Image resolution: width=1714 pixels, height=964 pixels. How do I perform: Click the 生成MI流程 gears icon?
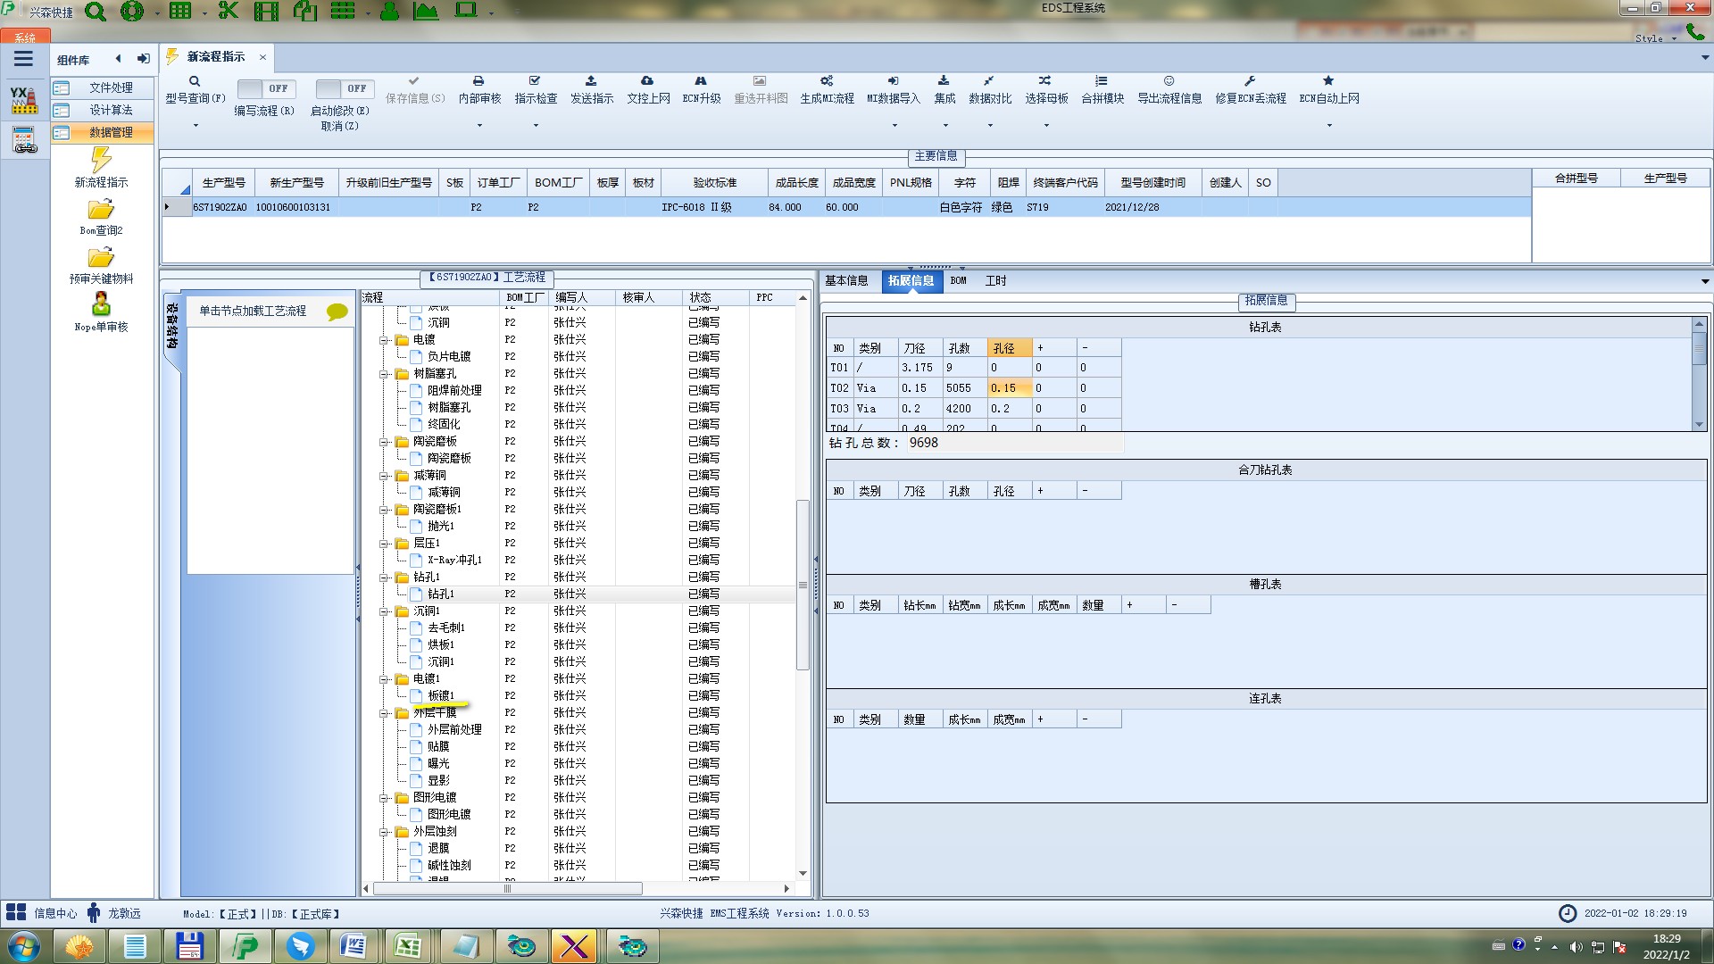[x=827, y=81]
